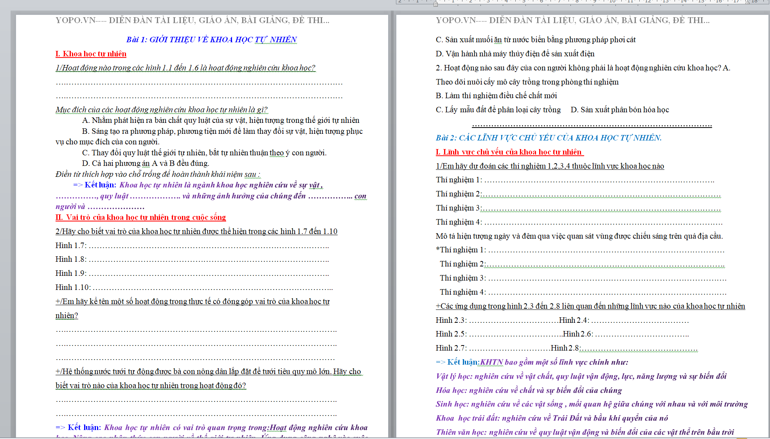Click the 'Hình 1.10:' line
Viewport: 770px width, 439px height.
194,287
